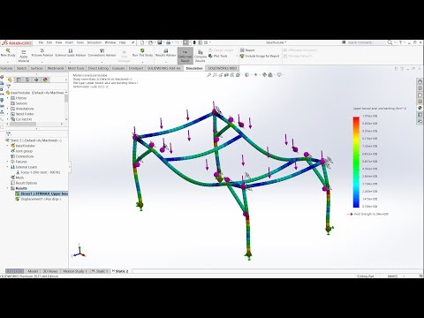The height and width of the screenshot is (318, 424).
Task: Click the Zoom to Fit view icon
Action: pyautogui.click(x=209, y=75)
